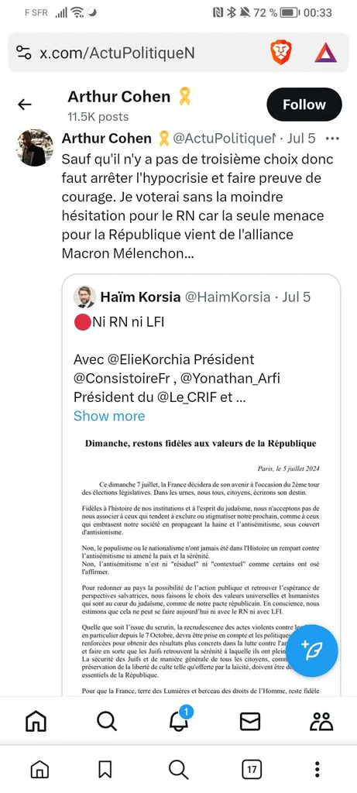Image resolution: width=357 pixels, height=793 pixels.
Task: Open X direct messages envelope
Action: click(250, 722)
